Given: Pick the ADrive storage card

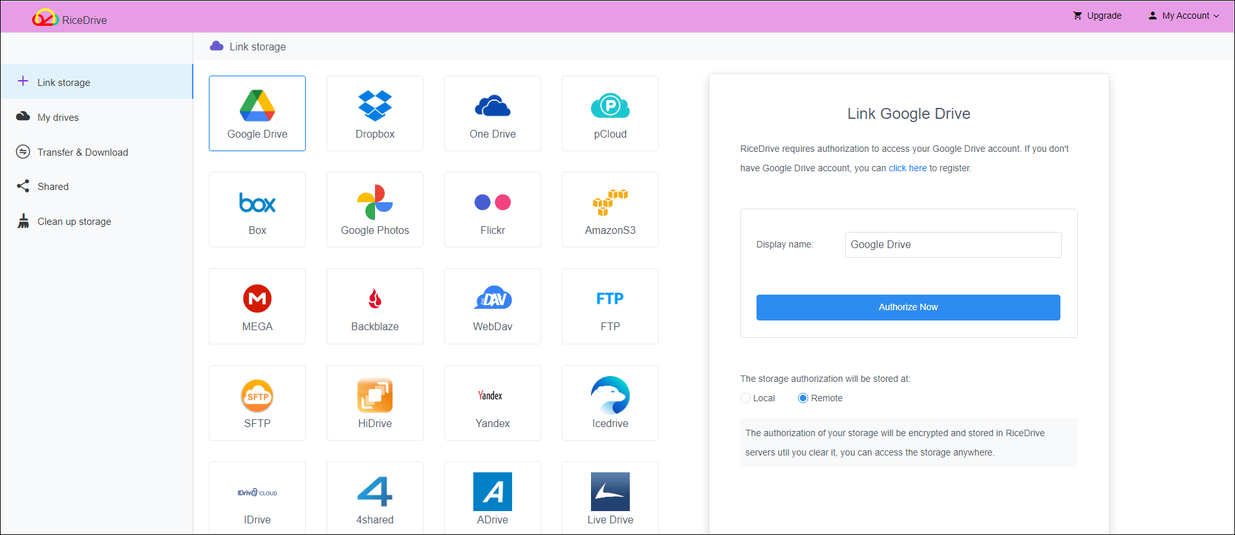Looking at the screenshot, I should [493, 498].
